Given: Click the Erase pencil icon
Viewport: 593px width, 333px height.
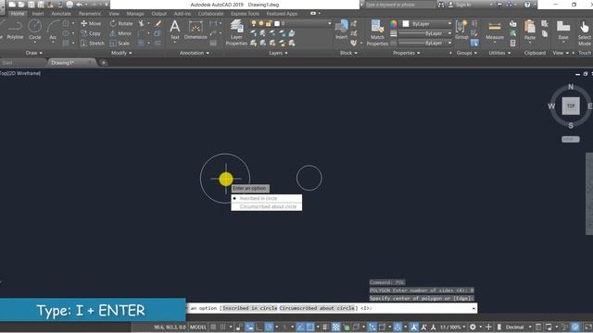Looking at the screenshot, I should (x=158, y=23).
